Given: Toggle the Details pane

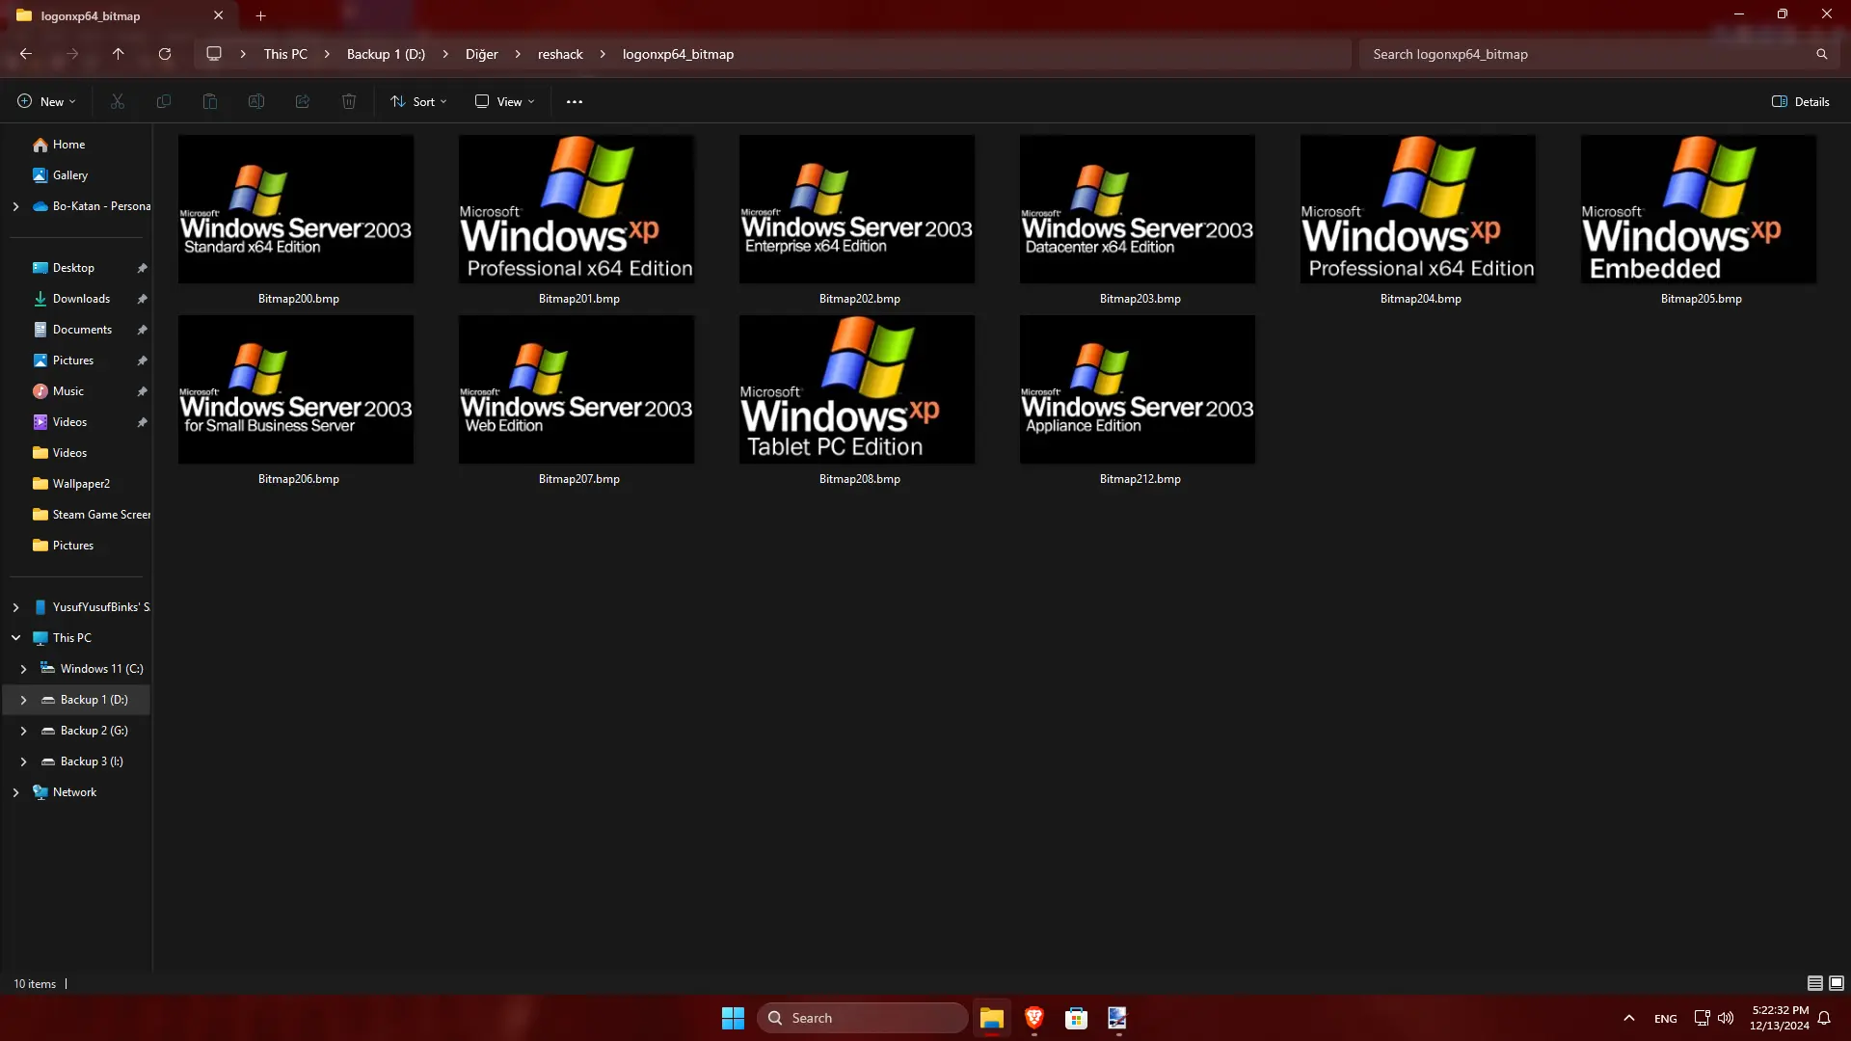Looking at the screenshot, I should 1801,101.
